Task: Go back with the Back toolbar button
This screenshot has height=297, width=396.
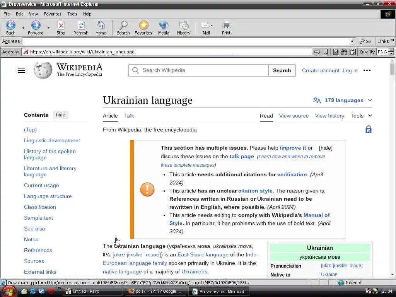Action: coord(10,28)
